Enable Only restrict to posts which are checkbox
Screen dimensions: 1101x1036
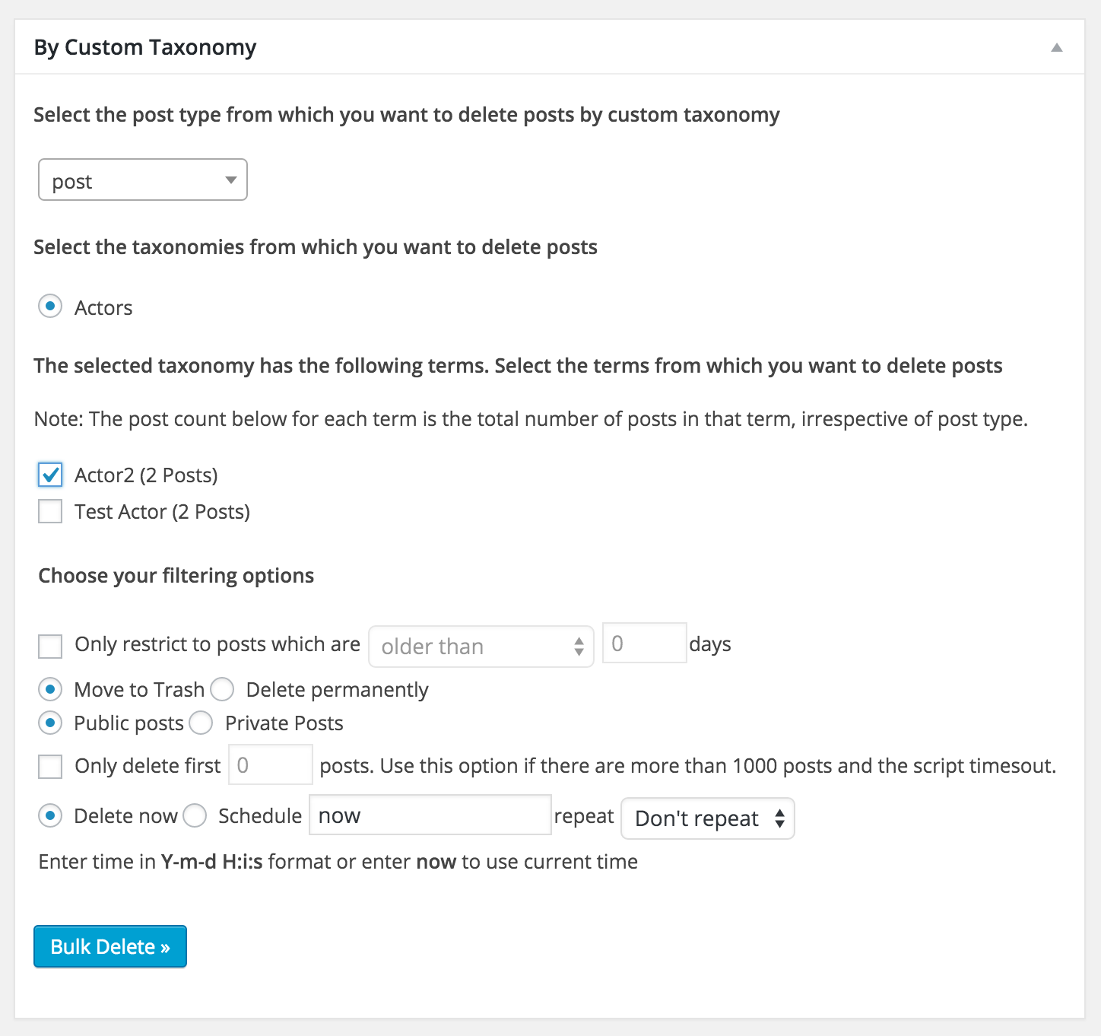click(x=50, y=647)
